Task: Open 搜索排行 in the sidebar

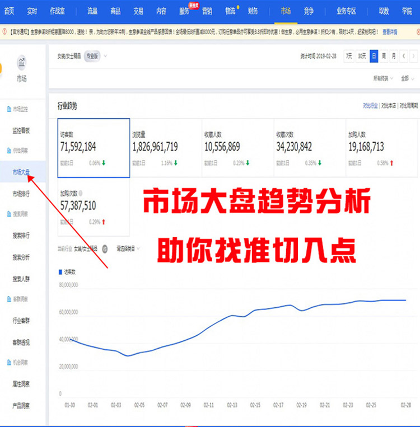Action: click(x=21, y=235)
